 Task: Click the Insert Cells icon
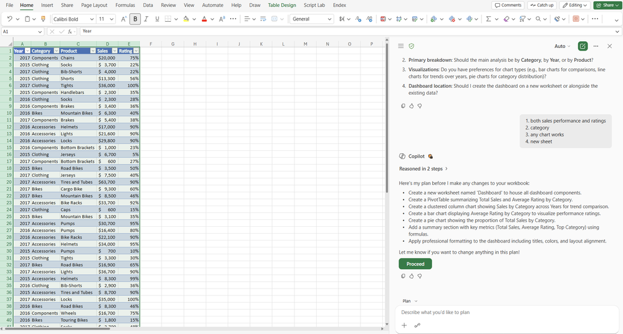(433, 19)
